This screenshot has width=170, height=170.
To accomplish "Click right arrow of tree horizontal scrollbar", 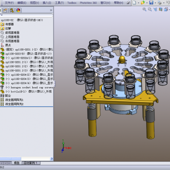I will coord(52,159).
